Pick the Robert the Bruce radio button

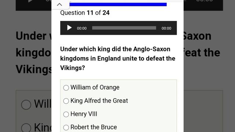(66, 128)
